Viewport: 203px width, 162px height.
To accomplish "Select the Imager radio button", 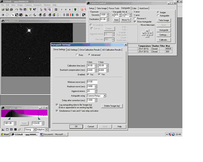I will click(x=158, y=12).
